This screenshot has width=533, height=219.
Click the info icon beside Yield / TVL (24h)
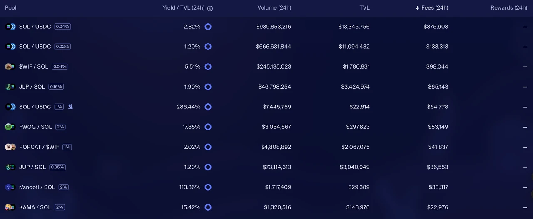coord(210,8)
